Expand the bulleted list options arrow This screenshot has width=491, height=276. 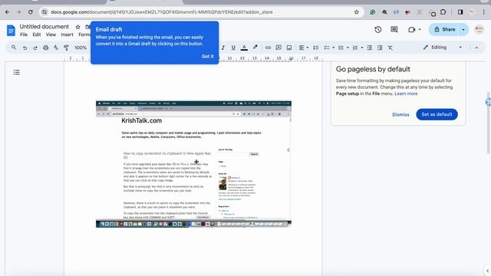pos(348,48)
